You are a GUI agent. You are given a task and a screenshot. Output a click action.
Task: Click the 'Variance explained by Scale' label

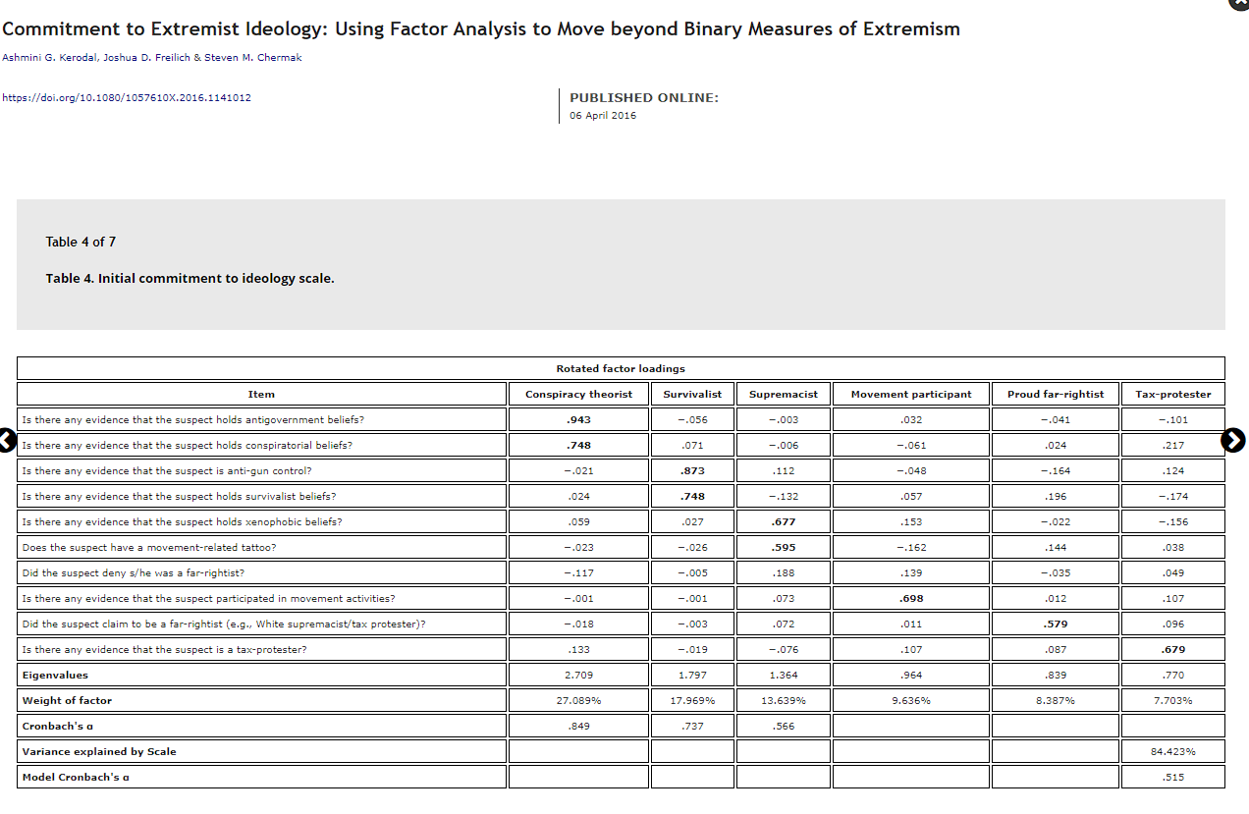pos(261,751)
